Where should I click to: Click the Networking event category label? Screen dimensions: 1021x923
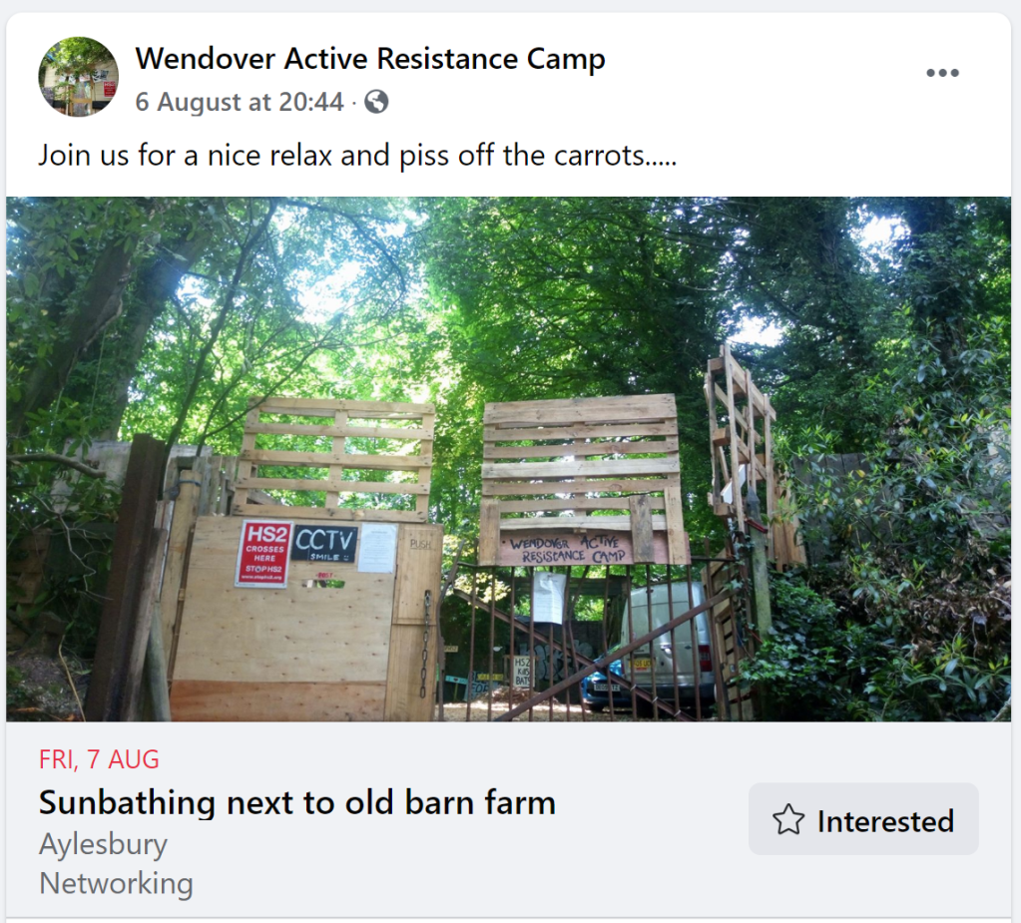pos(116,883)
